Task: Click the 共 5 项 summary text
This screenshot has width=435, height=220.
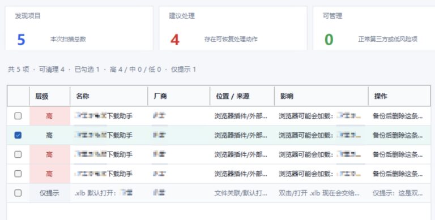Action: (x=18, y=69)
